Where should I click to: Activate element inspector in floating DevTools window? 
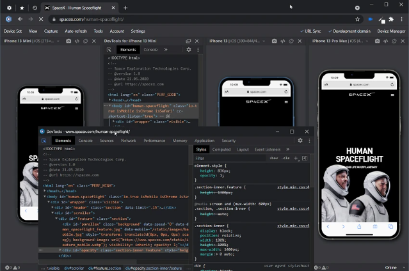[44, 141]
